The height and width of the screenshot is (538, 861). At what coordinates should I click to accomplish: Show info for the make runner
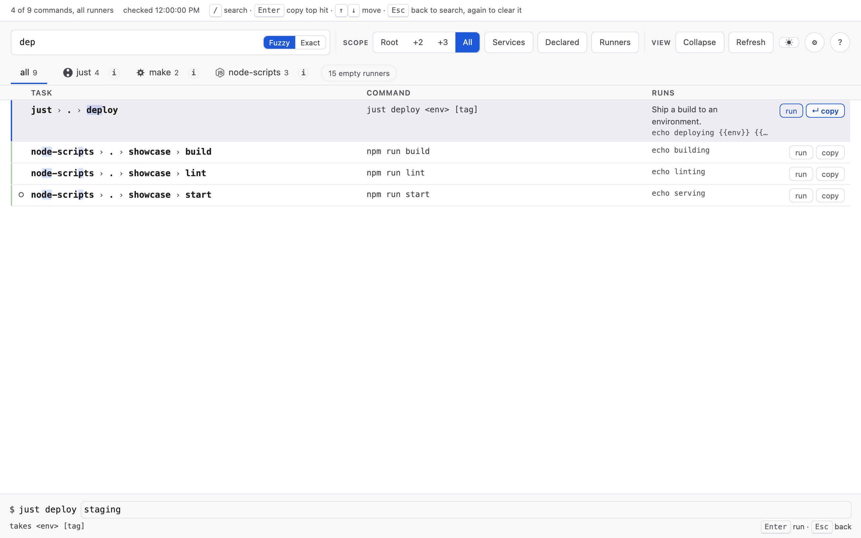(193, 73)
